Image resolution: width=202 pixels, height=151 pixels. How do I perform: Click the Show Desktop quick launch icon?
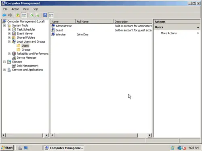coord(26,148)
